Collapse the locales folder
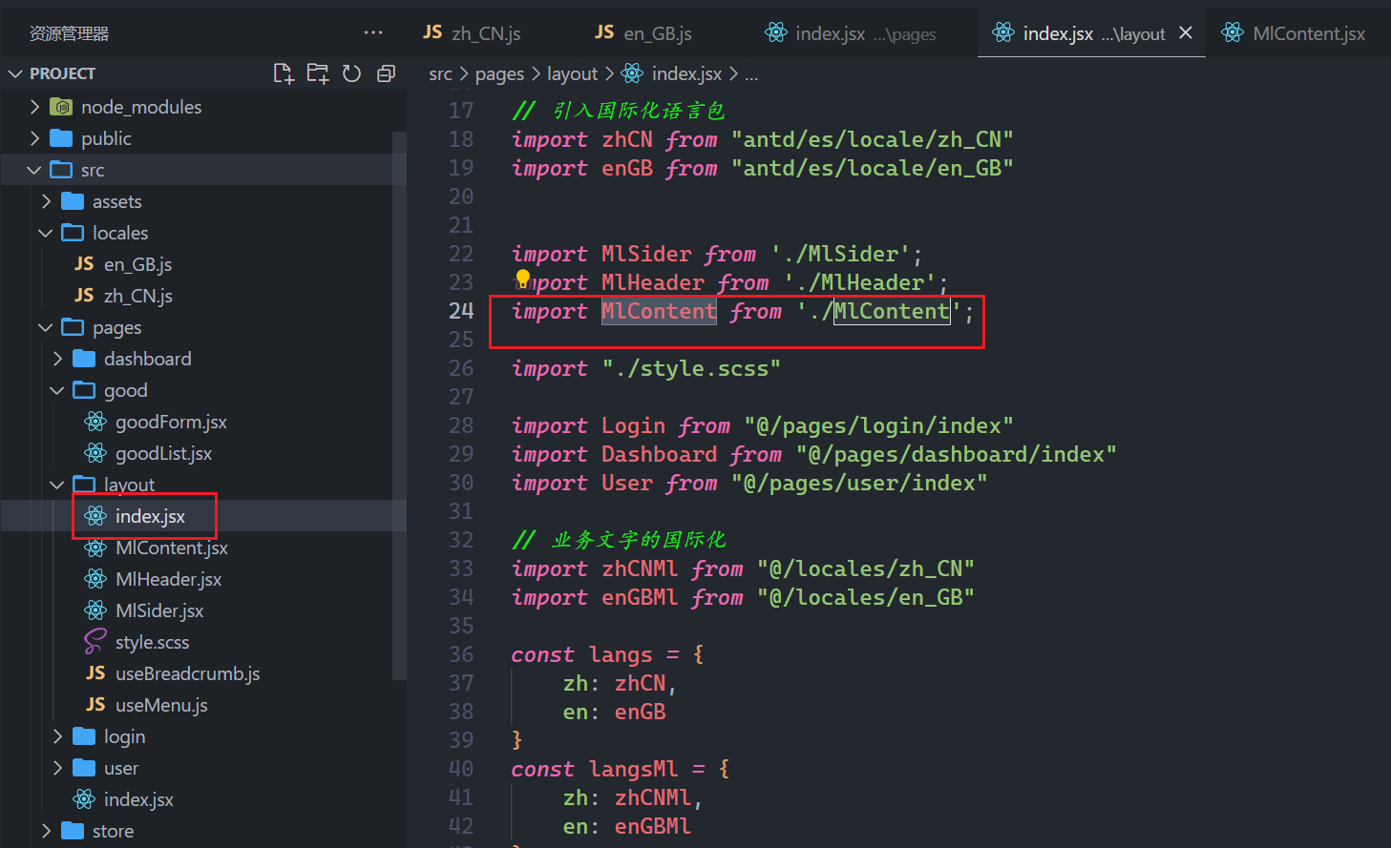The width and height of the screenshot is (1391, 848). 47,233
